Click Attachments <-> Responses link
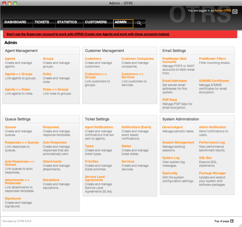 click(17, 181)
